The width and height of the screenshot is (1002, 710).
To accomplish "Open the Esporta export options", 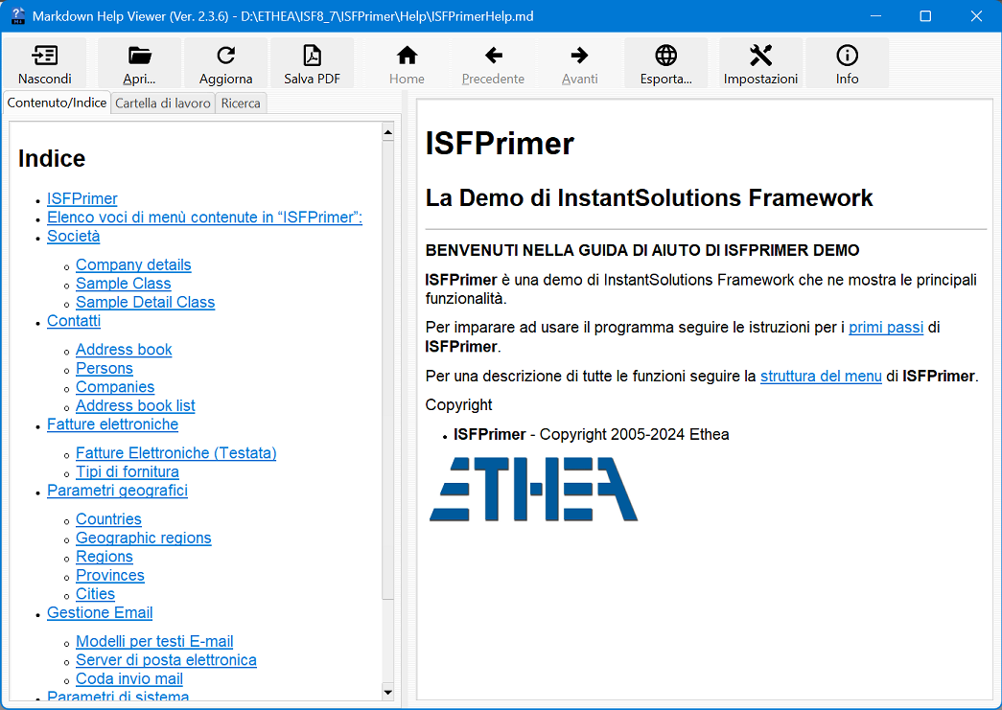I will [665, 62].
